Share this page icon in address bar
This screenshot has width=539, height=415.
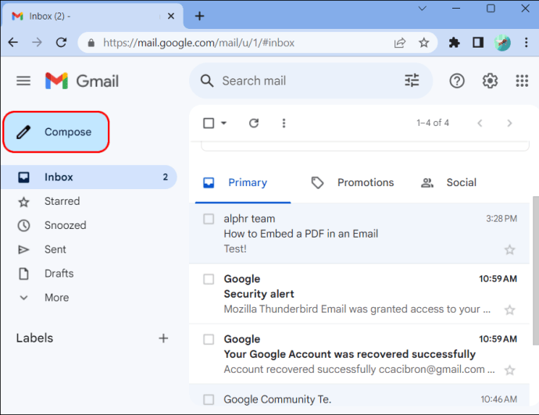[x=400, y=43]
